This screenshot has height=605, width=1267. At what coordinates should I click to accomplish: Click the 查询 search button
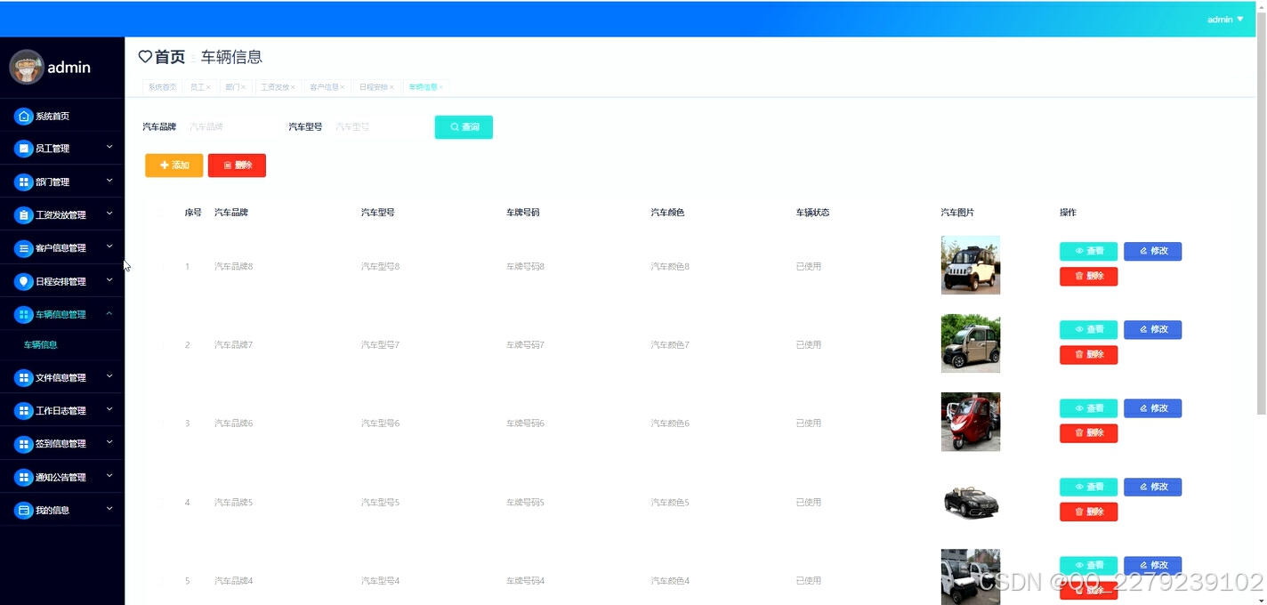coord(463,126)
